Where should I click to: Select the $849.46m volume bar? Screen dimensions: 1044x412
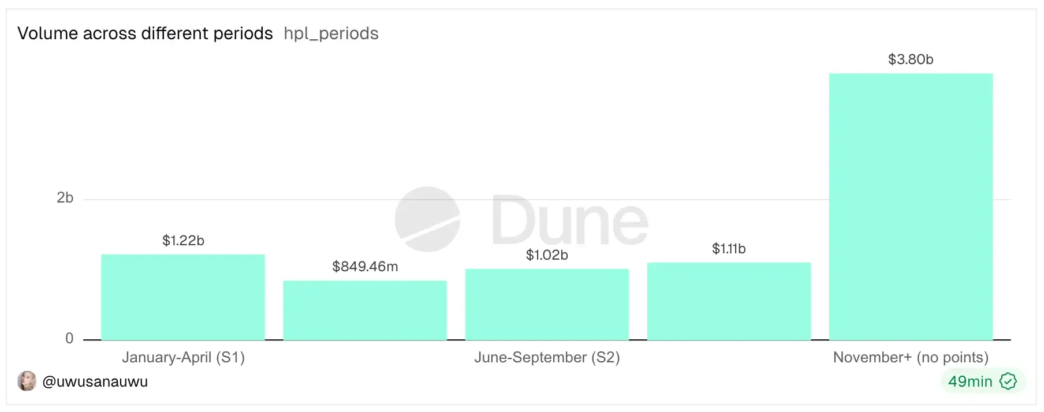pos(365,310)
